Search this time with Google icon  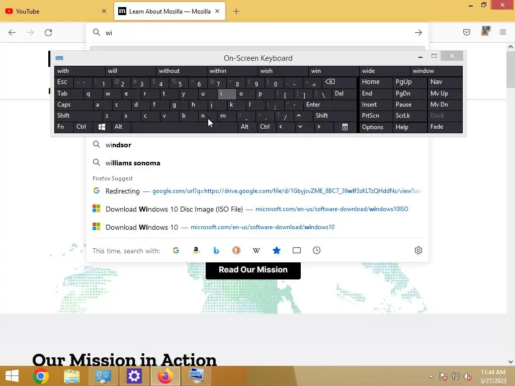click(176, 250)
